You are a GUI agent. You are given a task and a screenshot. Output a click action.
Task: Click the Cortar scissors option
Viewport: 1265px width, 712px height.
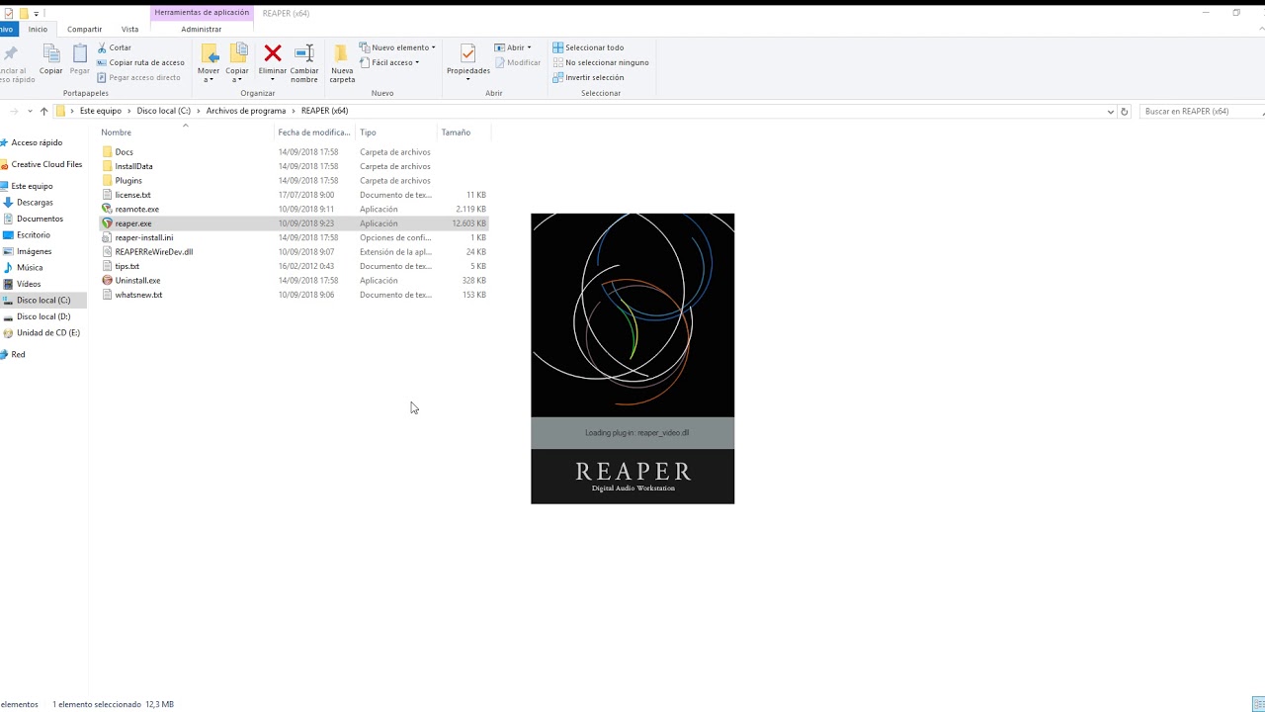(114, 47)
